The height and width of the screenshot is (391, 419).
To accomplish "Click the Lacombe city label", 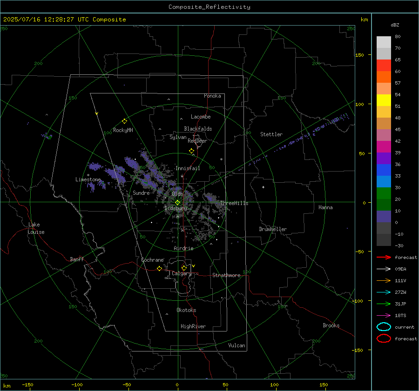I will [x=201, y=117].
